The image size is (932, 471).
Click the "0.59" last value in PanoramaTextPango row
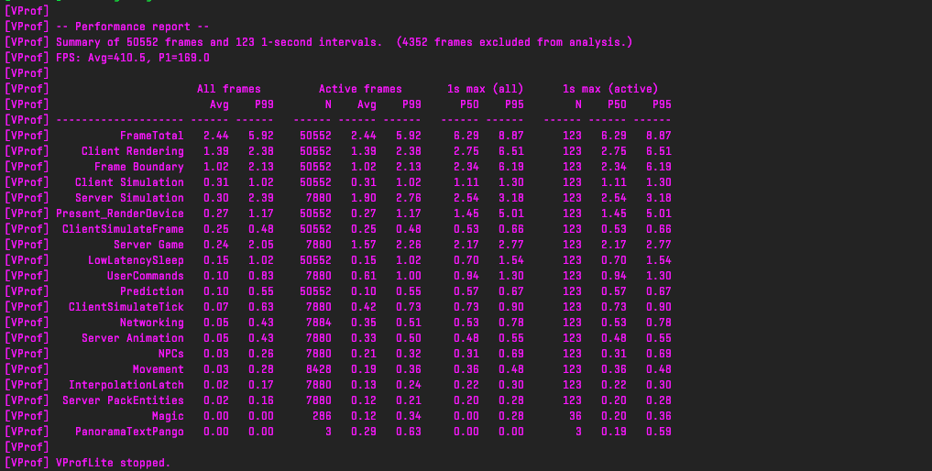point(659,432)
